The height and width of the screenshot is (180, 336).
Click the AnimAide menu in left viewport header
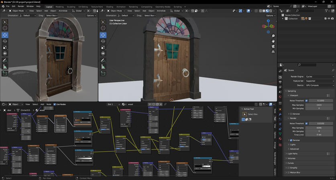coord(63,11)
